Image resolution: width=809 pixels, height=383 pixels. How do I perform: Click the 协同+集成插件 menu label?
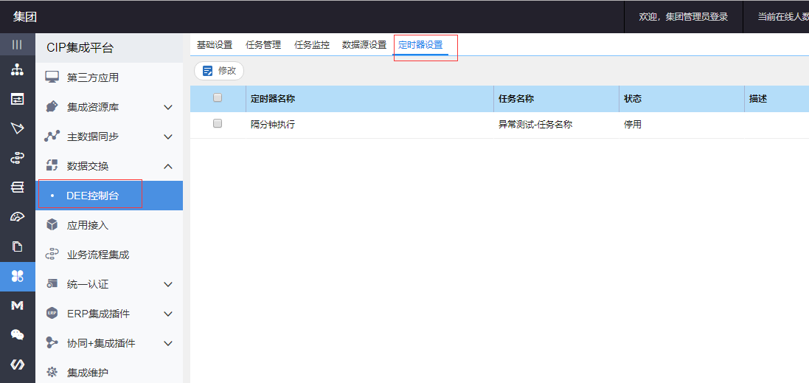pyautogui.click(x=101, y=343)
